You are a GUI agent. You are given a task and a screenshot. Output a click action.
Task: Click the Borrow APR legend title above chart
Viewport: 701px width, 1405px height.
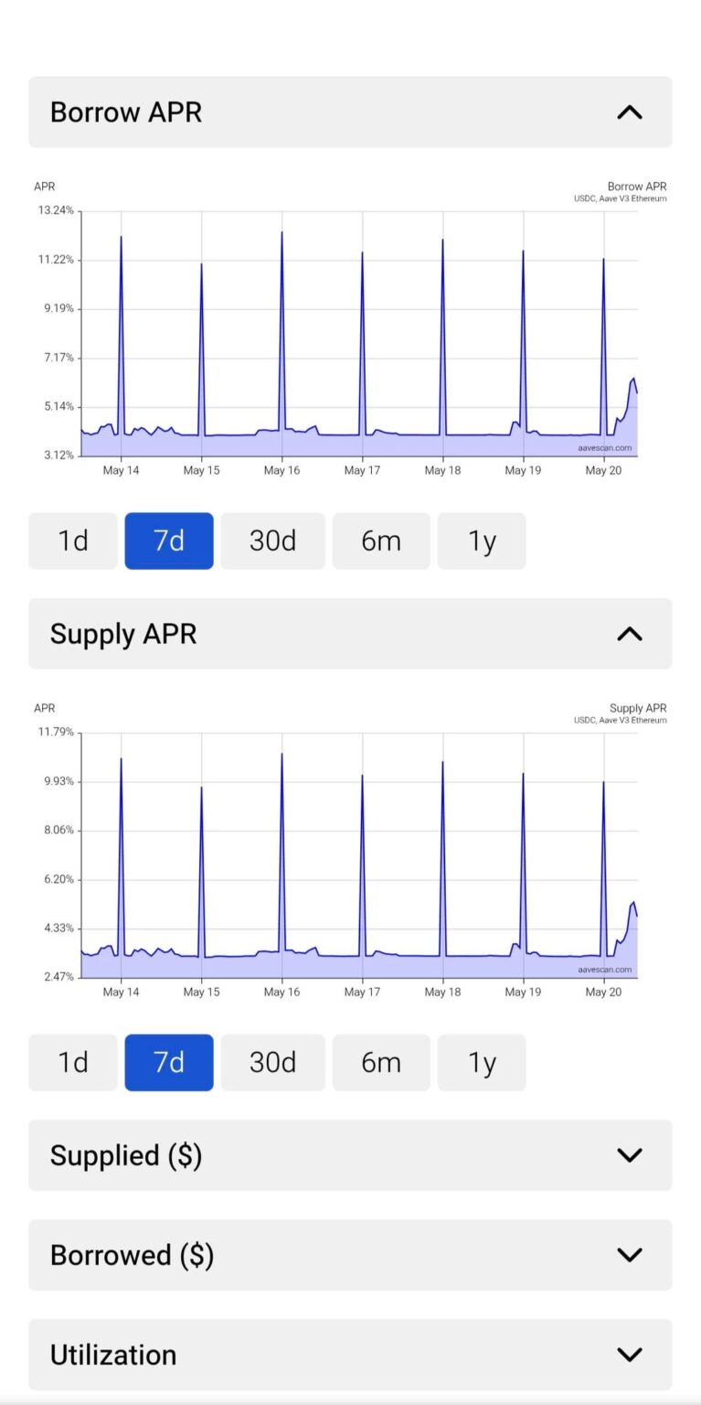637,187
